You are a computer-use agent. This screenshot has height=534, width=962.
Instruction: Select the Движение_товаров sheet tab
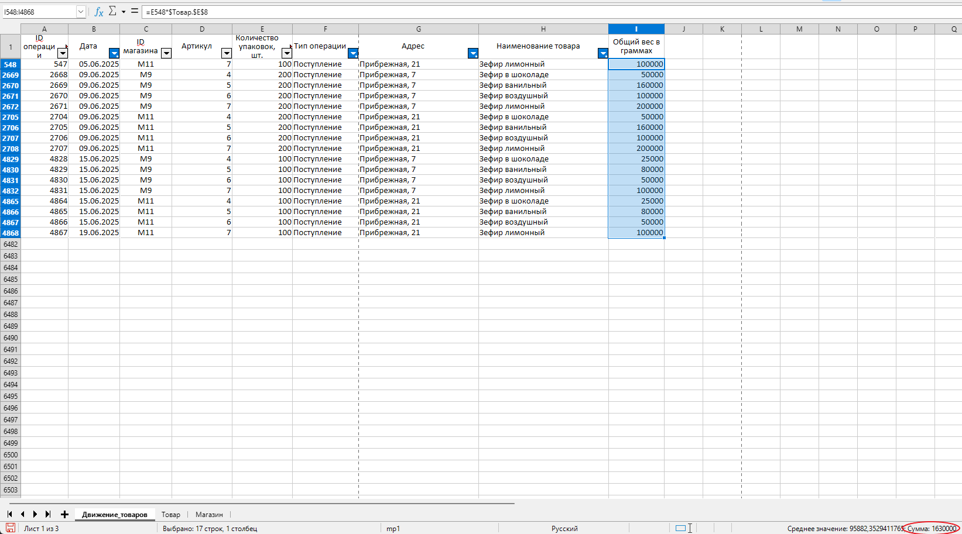pyautogui.click(x=115, y=515)
